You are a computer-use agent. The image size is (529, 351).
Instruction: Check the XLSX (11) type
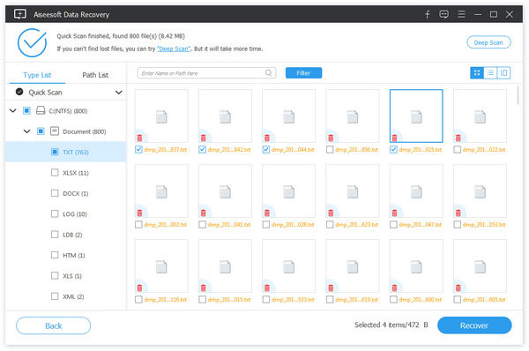[x=55, y=173]
